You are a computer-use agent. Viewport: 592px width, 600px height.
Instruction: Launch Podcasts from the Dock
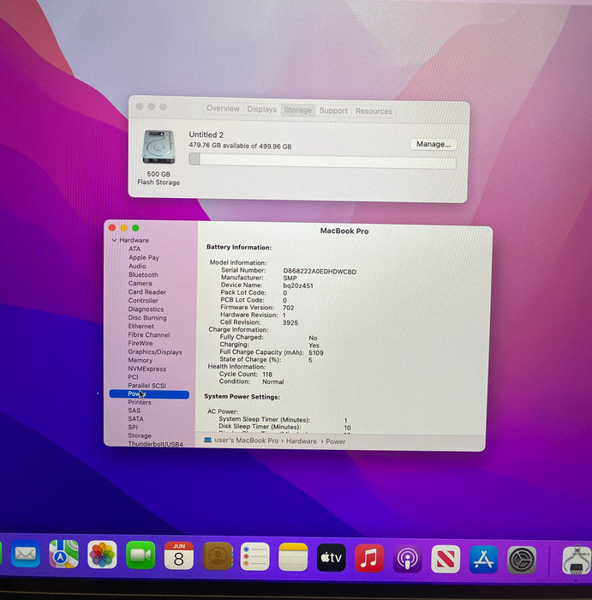pyautogui.click(x=407, y=559)
